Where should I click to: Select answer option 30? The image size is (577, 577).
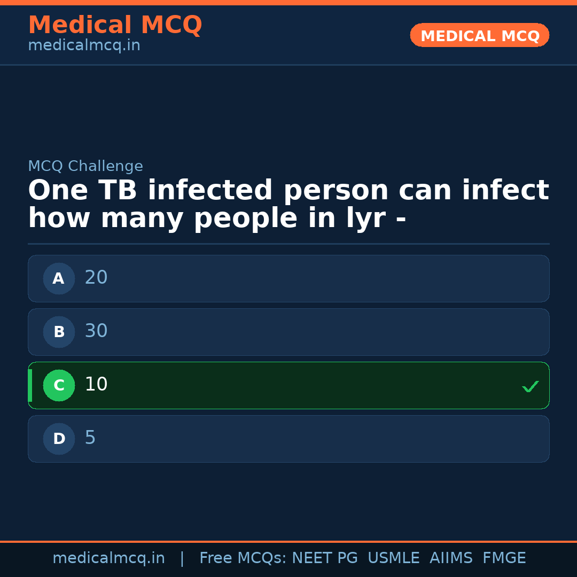pos(288,332)
